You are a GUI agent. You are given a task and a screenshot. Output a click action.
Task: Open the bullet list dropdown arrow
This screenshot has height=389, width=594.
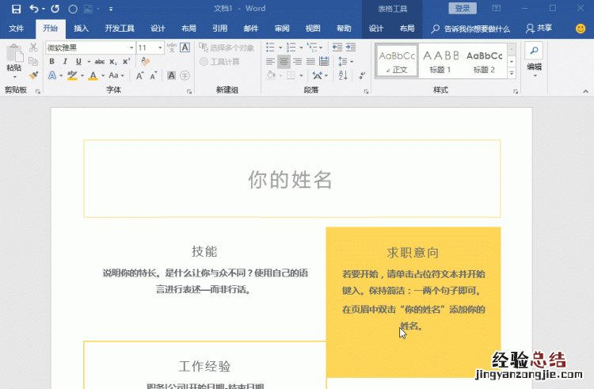pyautogui.click(x=280, y=48)
